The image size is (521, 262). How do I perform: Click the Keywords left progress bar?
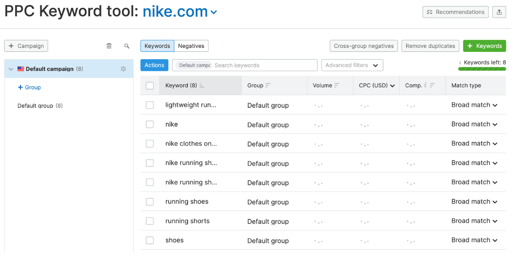(482, 69)
